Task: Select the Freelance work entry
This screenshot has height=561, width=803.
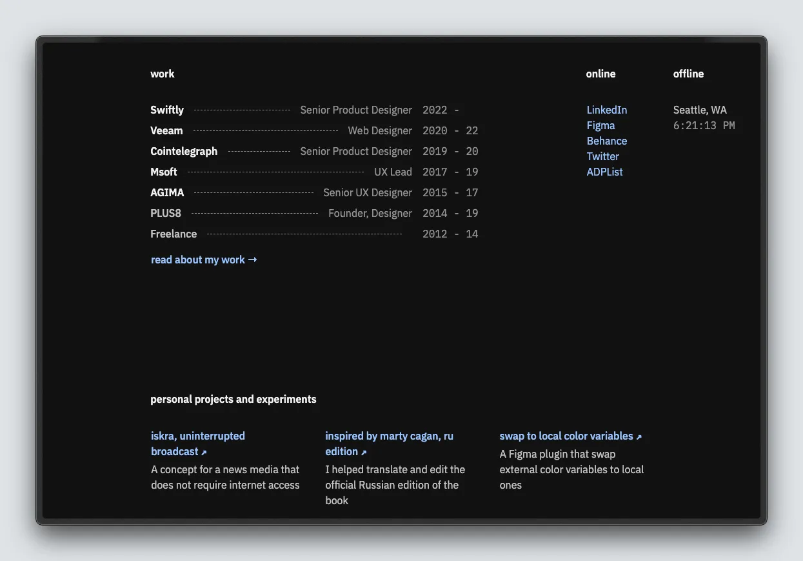Action: (x=173, y=234)
